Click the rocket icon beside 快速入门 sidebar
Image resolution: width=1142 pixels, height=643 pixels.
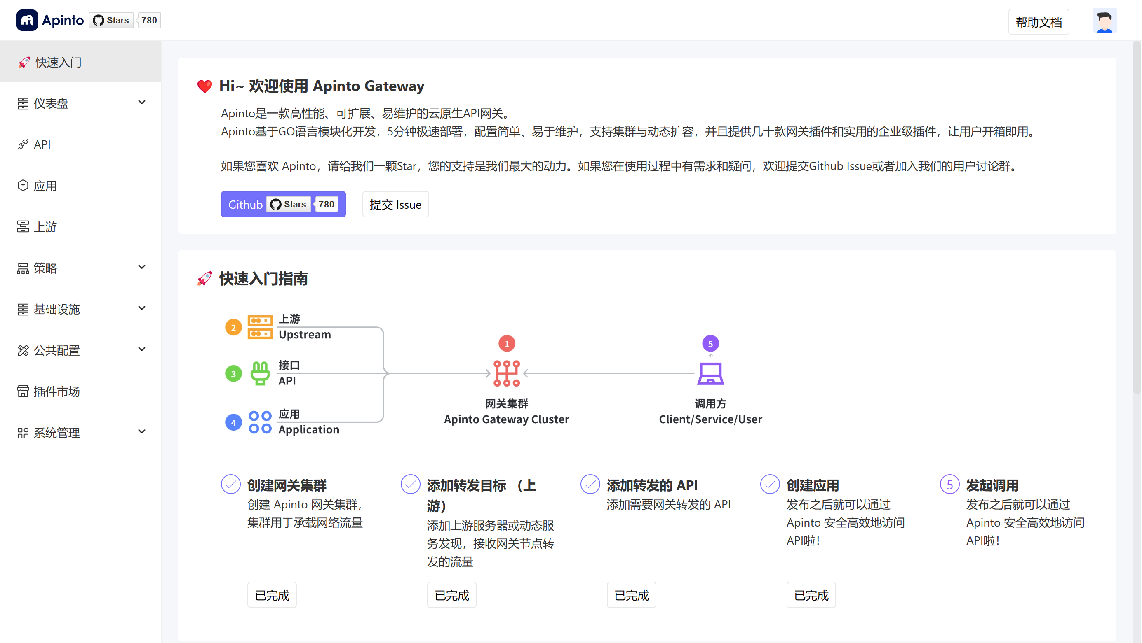[x=24, y=63]
